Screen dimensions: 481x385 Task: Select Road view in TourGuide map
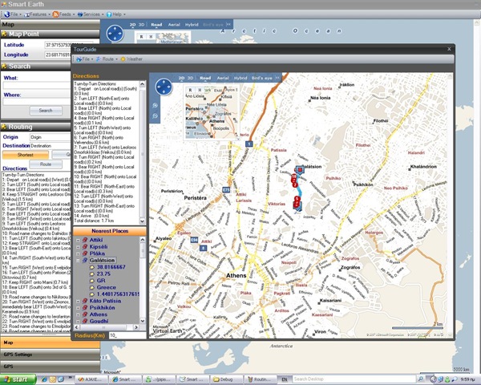point(205,78)
